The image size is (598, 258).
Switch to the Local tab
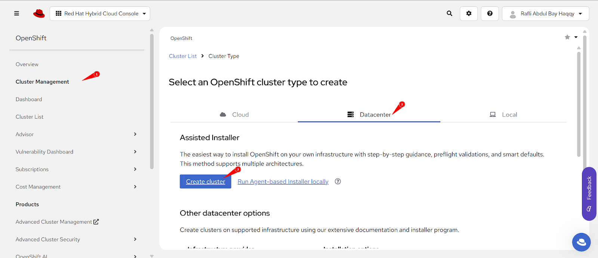pyautogui.click(x=503, y=115)
